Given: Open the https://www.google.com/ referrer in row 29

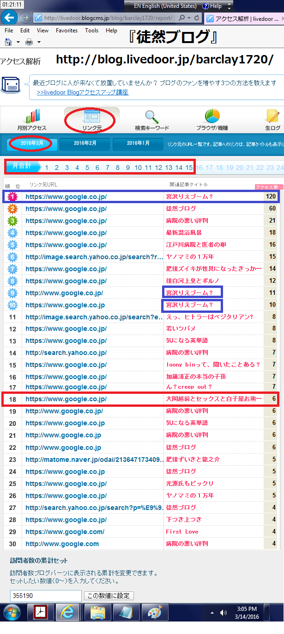Looking at the screenshot, I should click(x=65, y=532).
